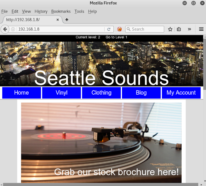The image size is (206, 186).
Task: Open the View menu
Action: [26, 11]
